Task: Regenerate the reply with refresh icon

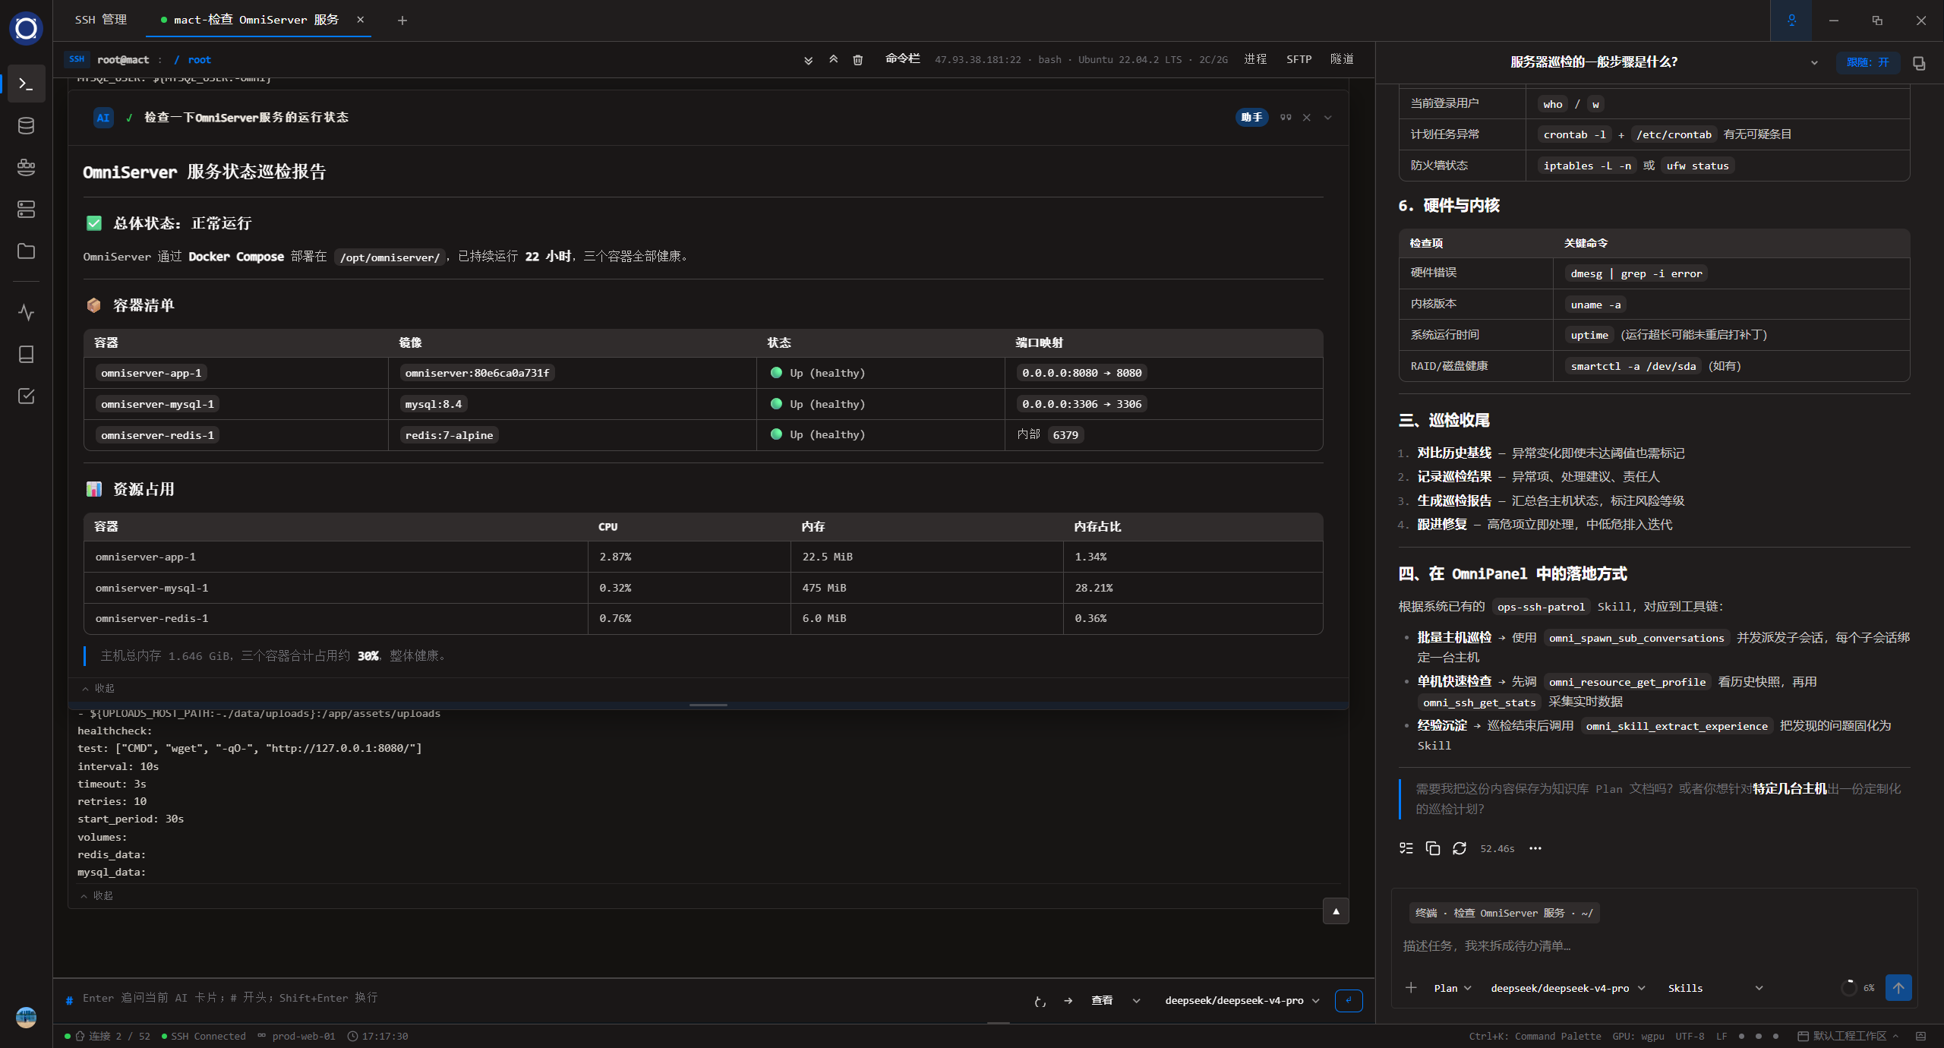Action: 1460,848
